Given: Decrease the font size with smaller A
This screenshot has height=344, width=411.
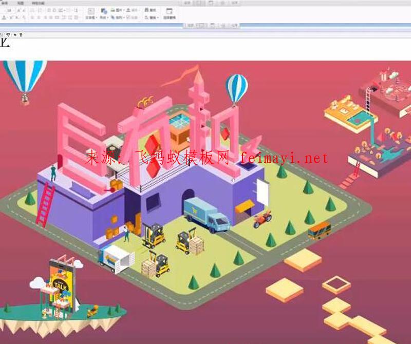Looking at the screenshot, I should click(x=23, y=10).
